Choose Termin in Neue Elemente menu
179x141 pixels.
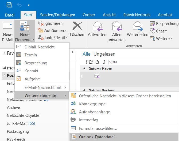tap(42, 55)
